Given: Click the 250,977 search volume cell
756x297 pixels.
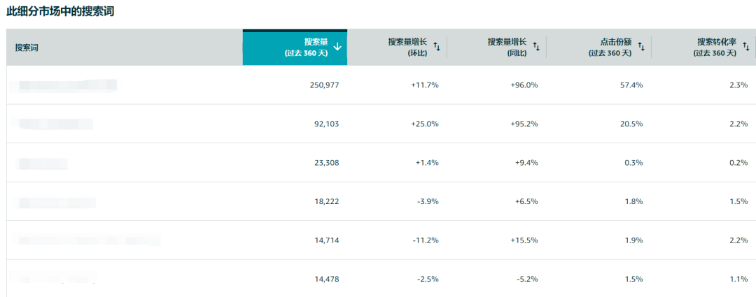Looking at the screenshot, I should 323,85.
